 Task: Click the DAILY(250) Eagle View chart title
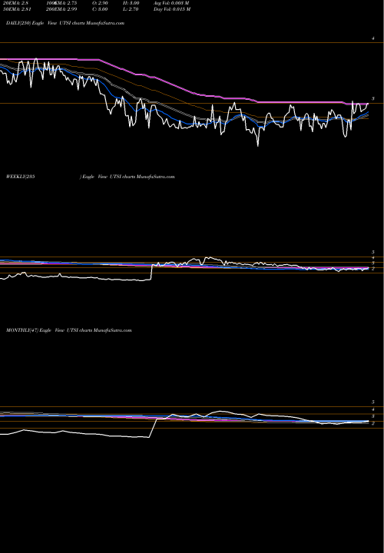[65, 23]
